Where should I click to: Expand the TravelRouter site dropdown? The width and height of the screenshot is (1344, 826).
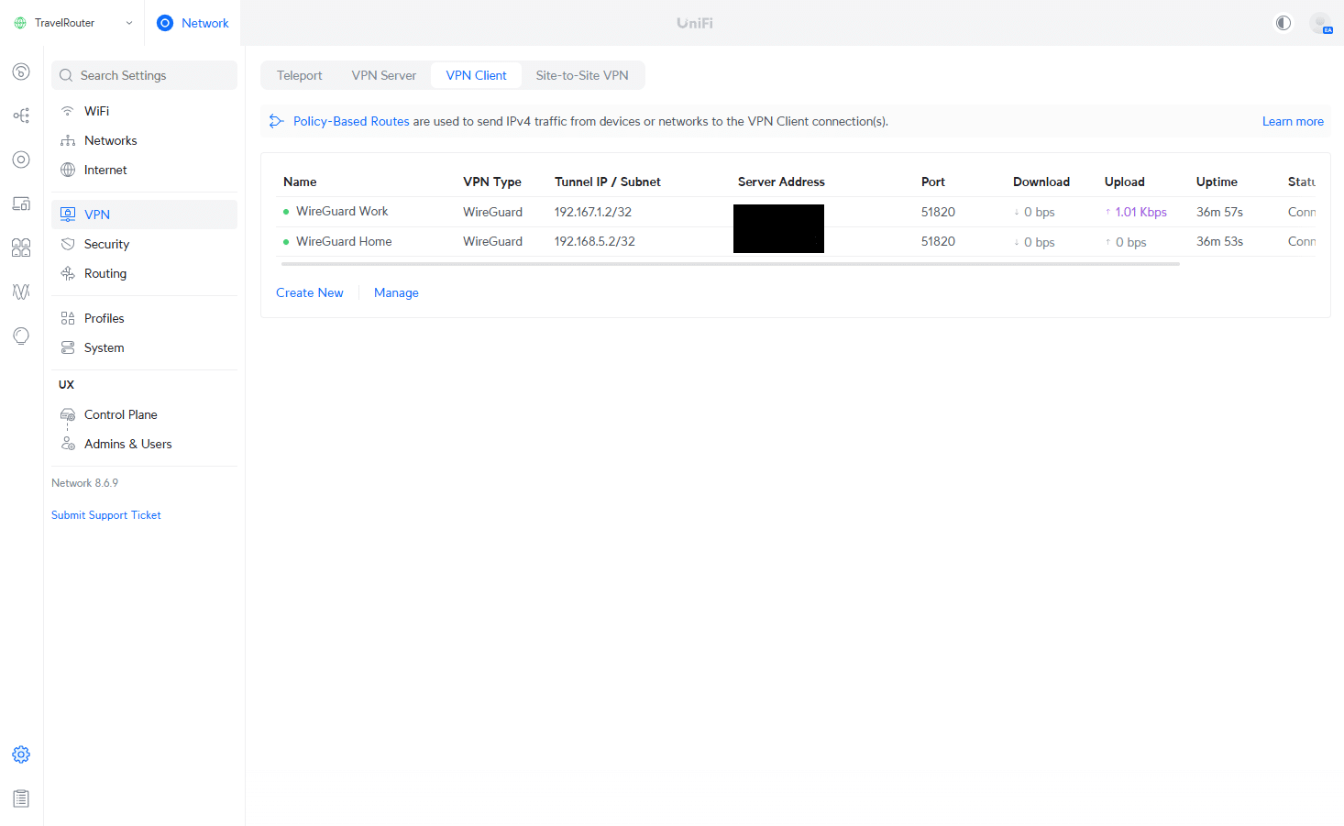click(x=129, y=23)
